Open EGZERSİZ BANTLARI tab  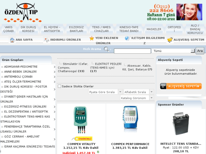point(77,29)
